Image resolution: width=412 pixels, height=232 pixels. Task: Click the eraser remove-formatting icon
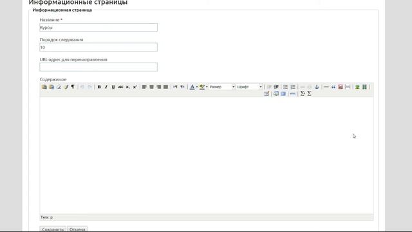tap(59, 87)
